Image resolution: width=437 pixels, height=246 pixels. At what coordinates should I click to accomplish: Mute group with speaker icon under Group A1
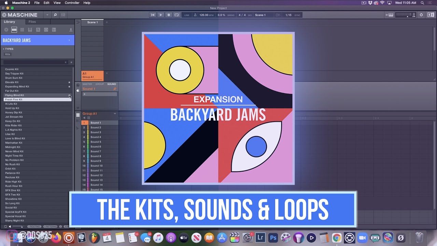click(x=84, y=118)
